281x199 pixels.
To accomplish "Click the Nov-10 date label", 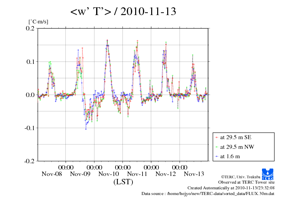I will pyautogui.click(x=108, y=174).
